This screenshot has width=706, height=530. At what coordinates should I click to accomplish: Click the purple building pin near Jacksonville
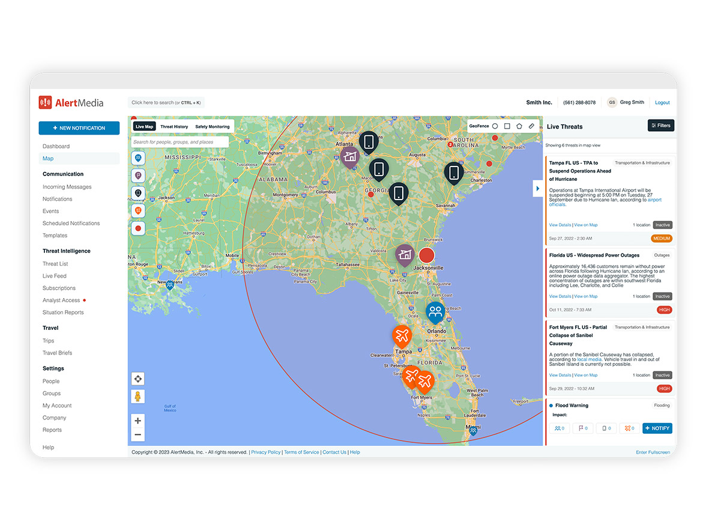click(405, 255)
